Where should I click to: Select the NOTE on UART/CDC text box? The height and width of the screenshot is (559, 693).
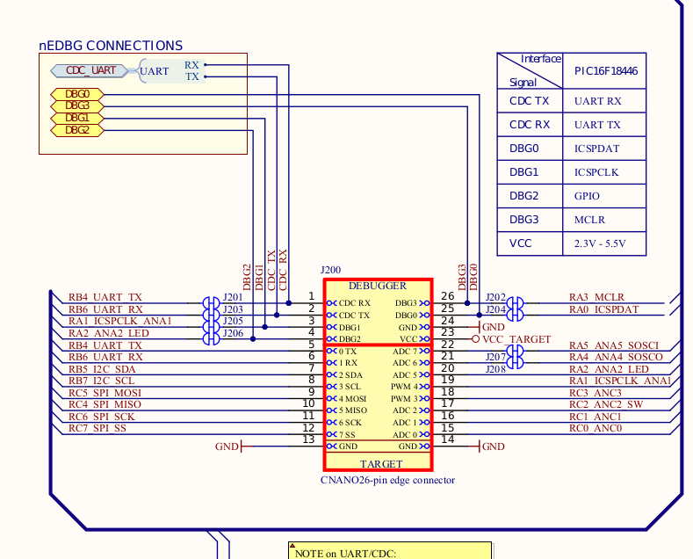pyautogui.click(x=390, y=550)
